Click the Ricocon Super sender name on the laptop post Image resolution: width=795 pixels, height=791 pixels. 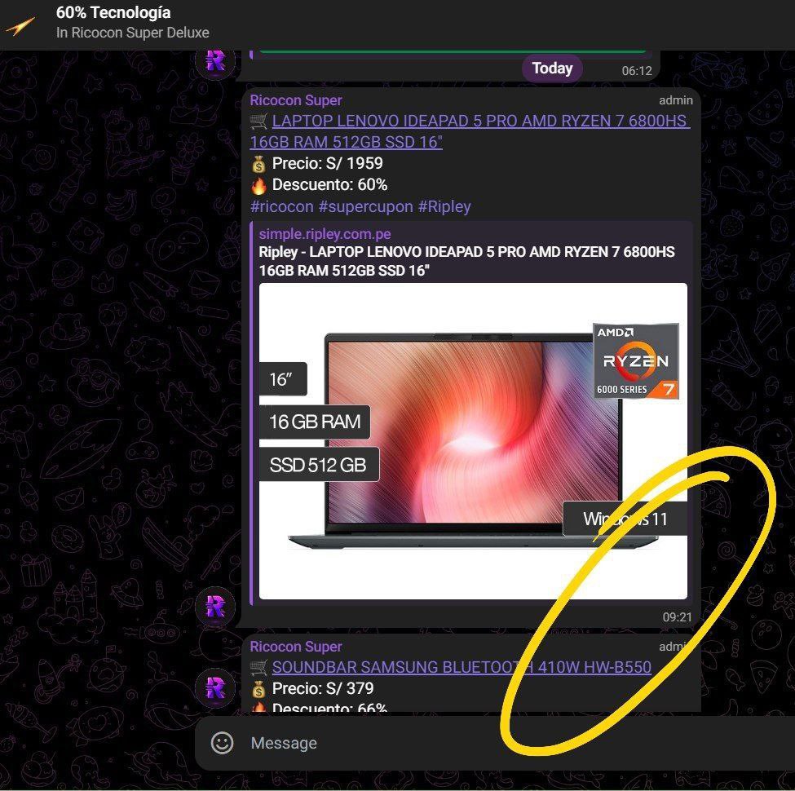296,100
